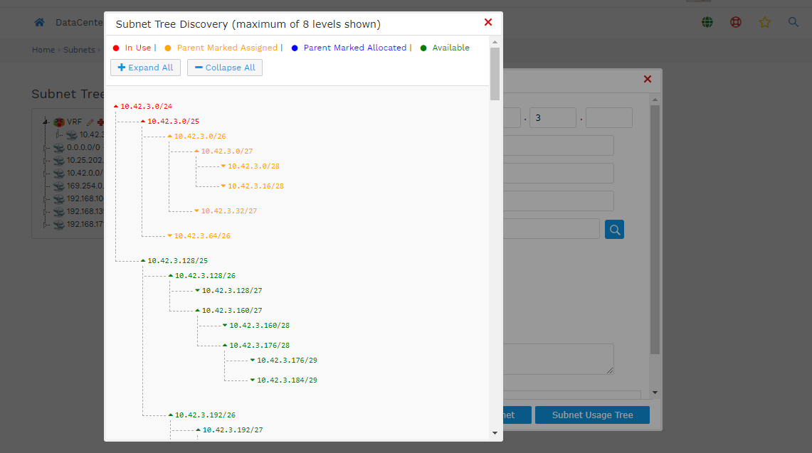Collapse the 10.42.3.0/25 subnet node
812x453 pixels.
(143, 122)
